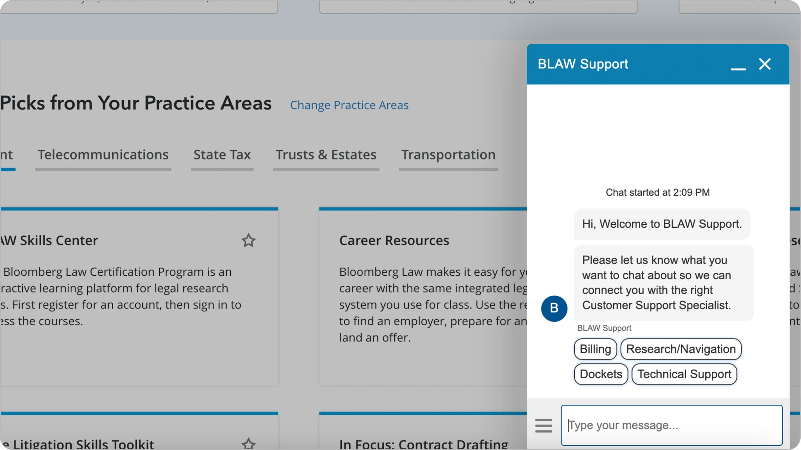Image resolution: width=801 pixels, height=450 pixels.
Task: Open the Trusts & Estates tab
Action: pos(326,155)
